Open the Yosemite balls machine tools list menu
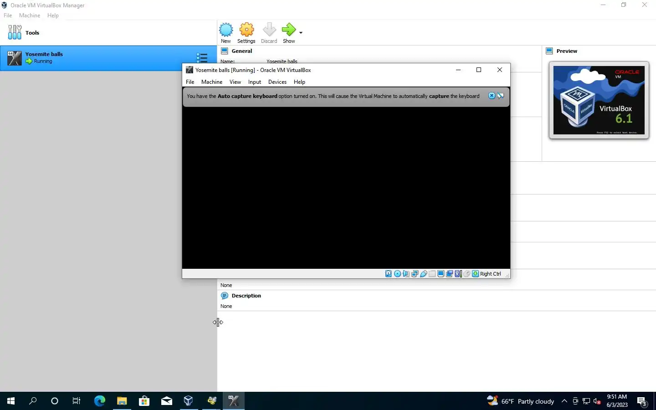The image size is (656, 410). click(x=202, y=58)
